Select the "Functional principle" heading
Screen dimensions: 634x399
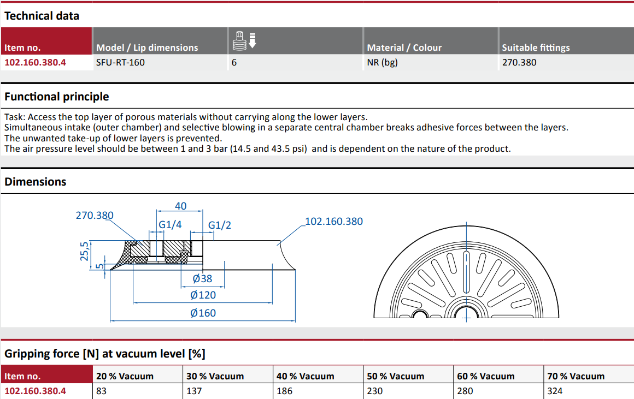click(57, 97)
